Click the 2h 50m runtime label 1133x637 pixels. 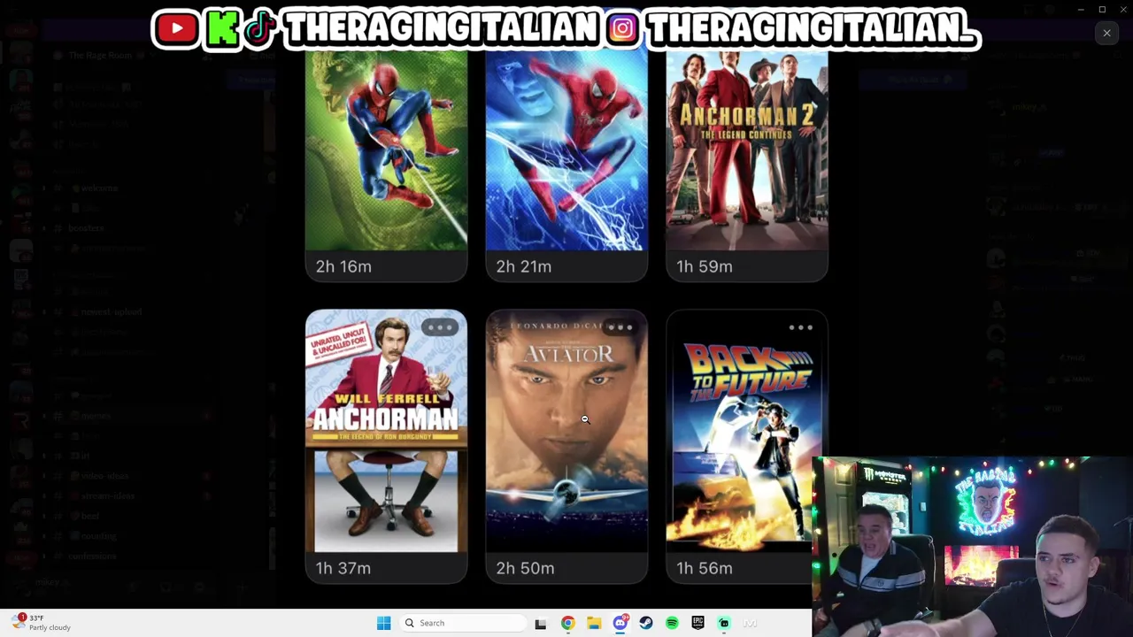click(525, 568)
